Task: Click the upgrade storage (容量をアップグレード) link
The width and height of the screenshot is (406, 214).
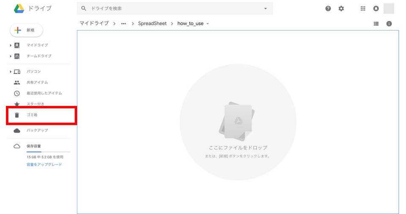Action: [44, 165]
